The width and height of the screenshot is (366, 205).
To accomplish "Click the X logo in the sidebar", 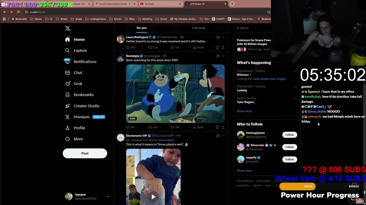I will [x=67, y=28].
